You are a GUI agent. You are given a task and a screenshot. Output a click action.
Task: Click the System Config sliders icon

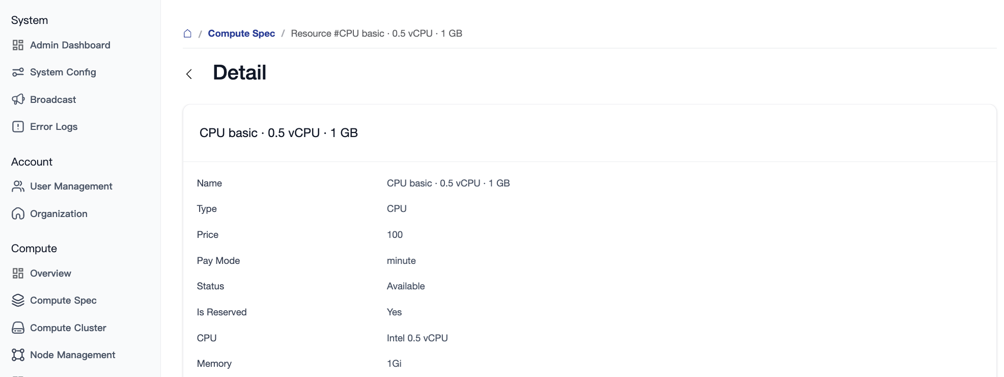pyautogui.click(x=18, y=72)
